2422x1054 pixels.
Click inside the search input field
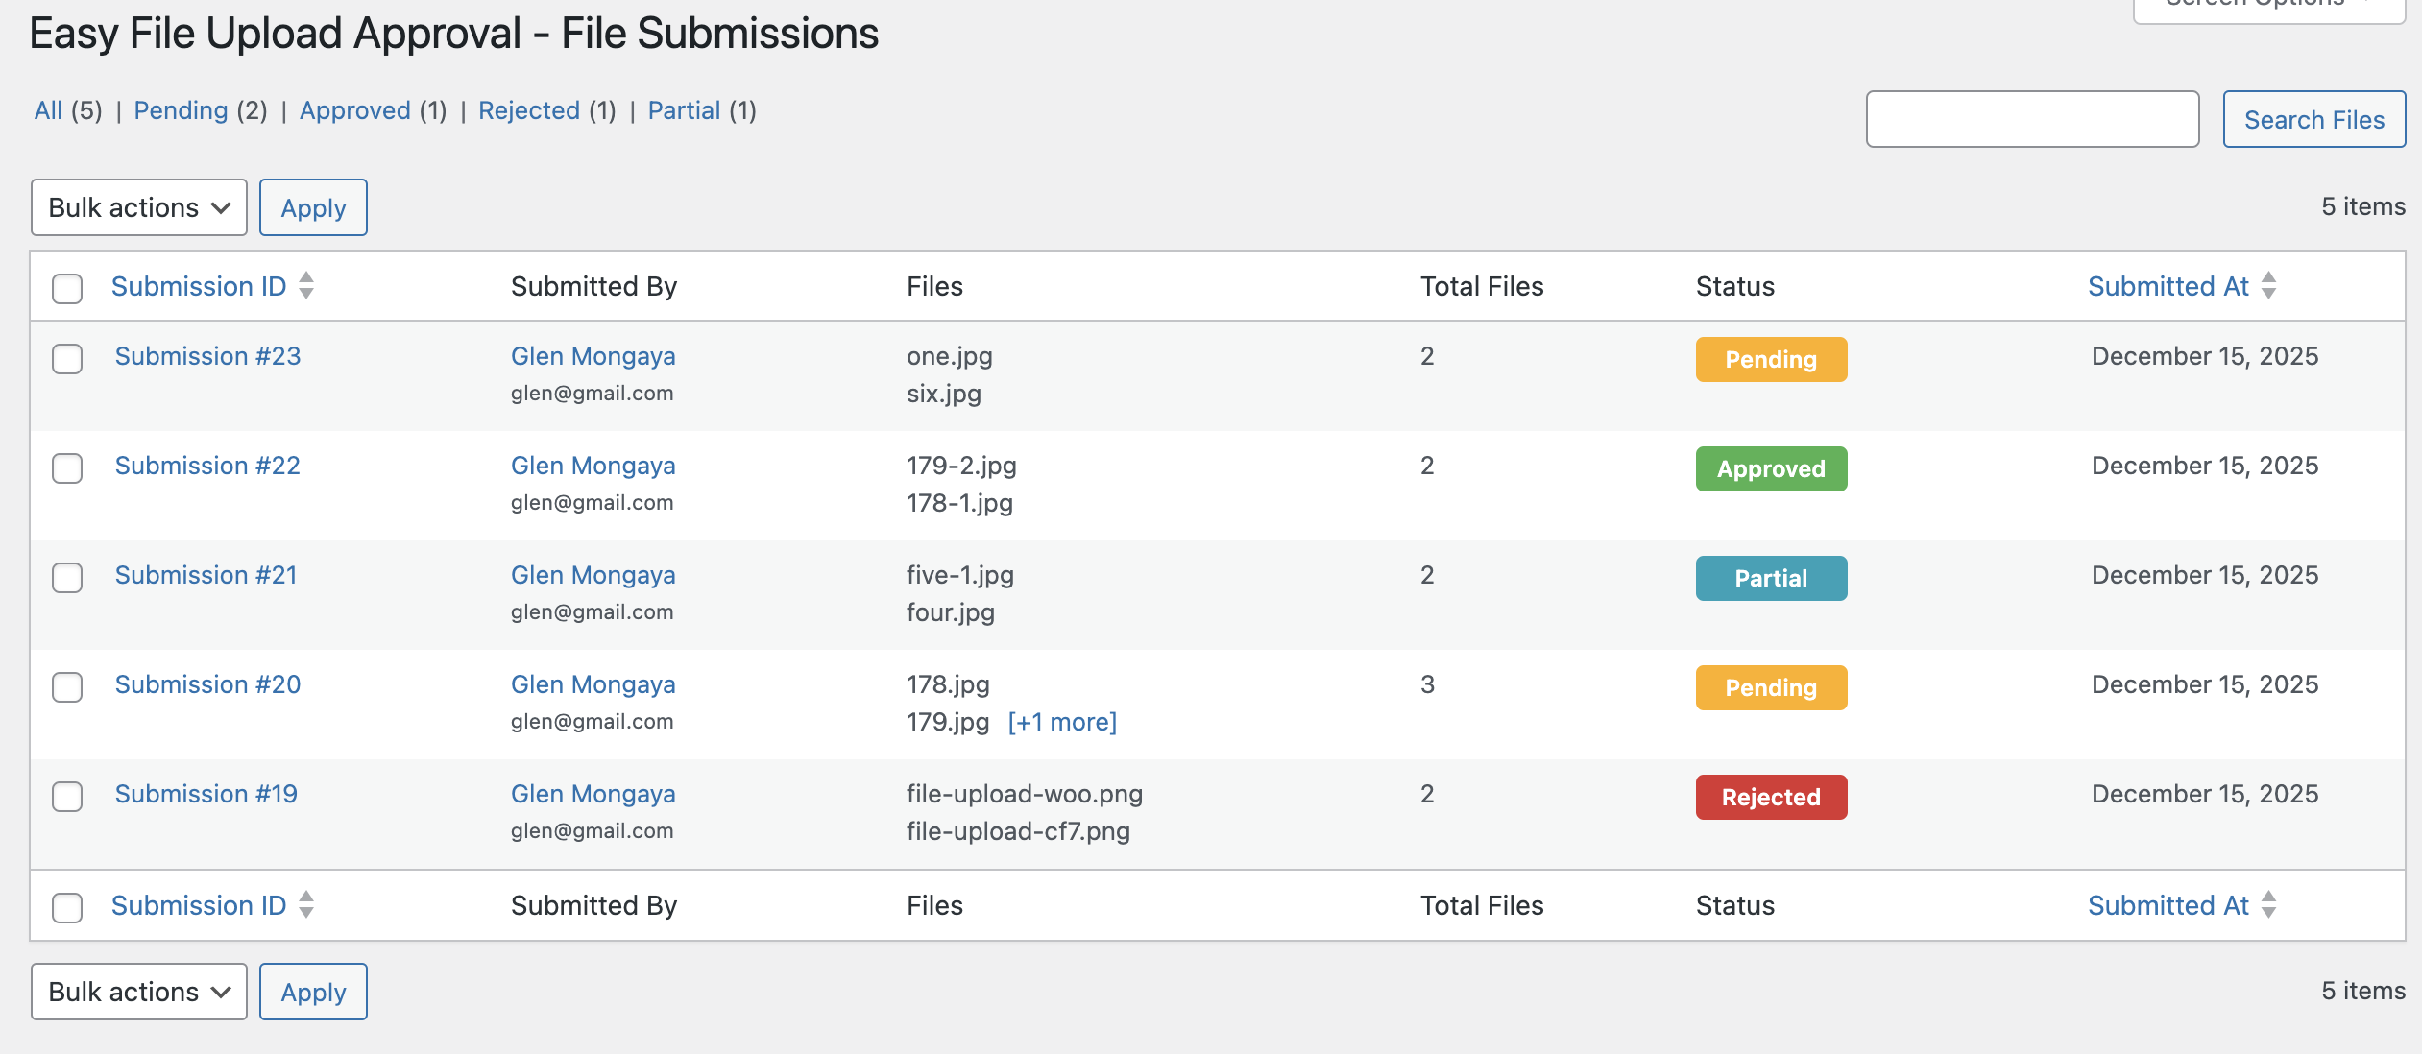2032,118
